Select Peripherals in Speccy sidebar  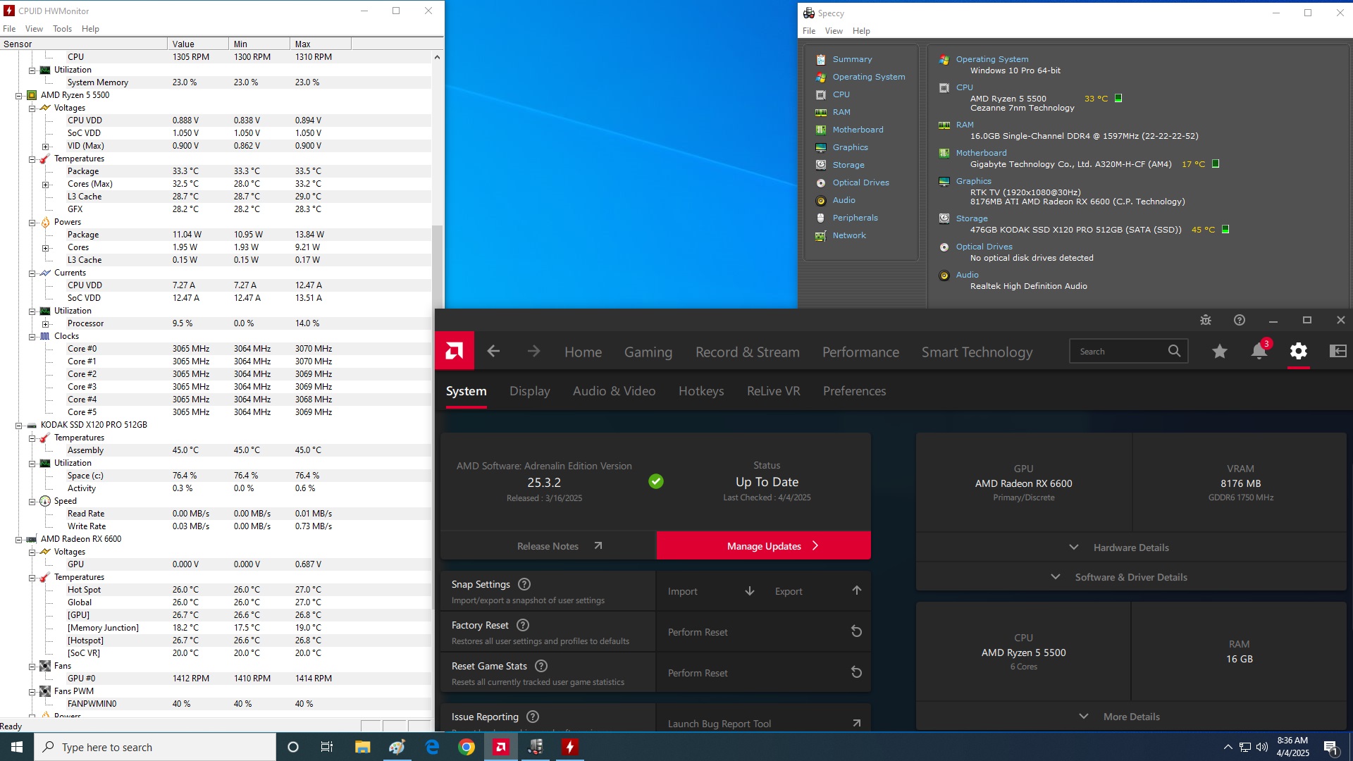point(855,218)
